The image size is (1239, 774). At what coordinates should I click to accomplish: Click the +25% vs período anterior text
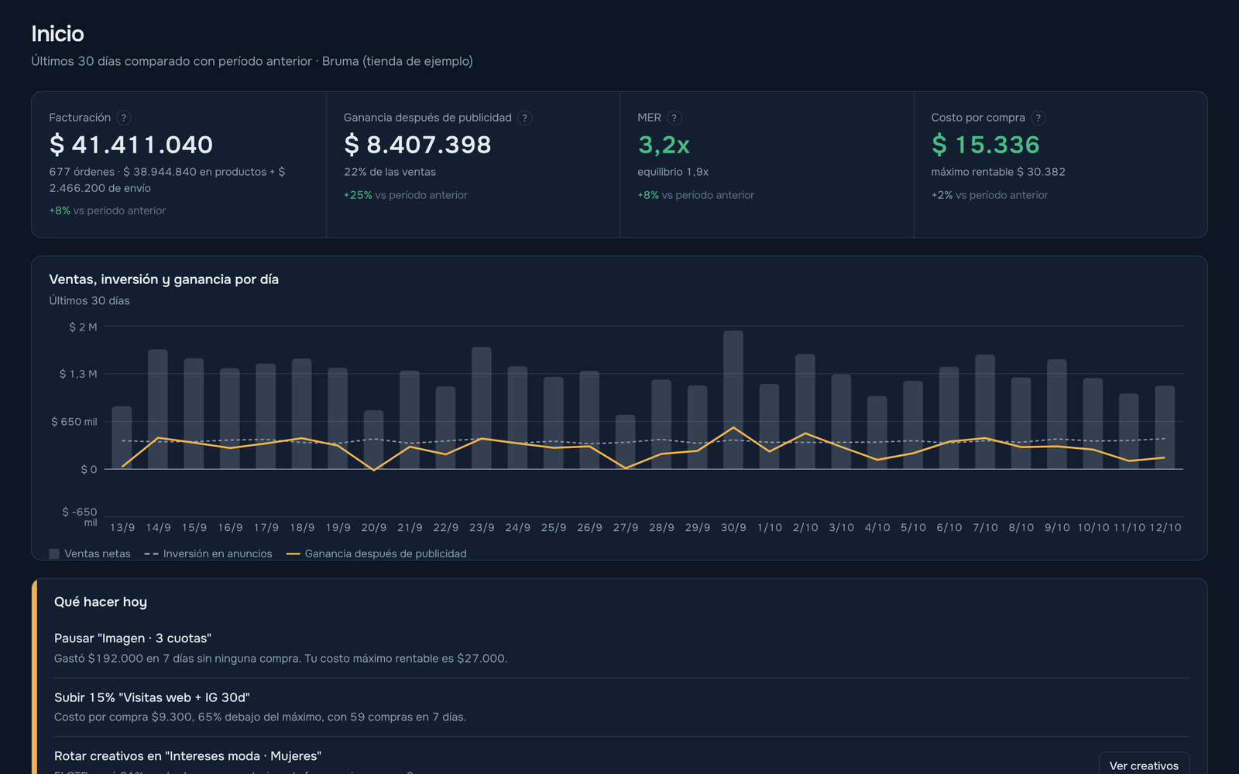tap(406, 195)
